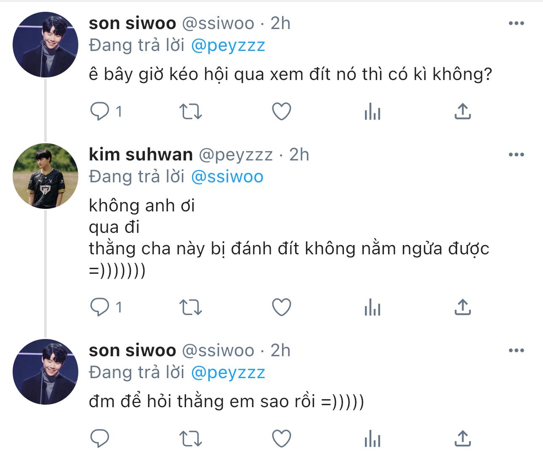Screen dimensions: 543x459
Task: Open more options on kim suhwan's tweet
Action: click(516, 155)
